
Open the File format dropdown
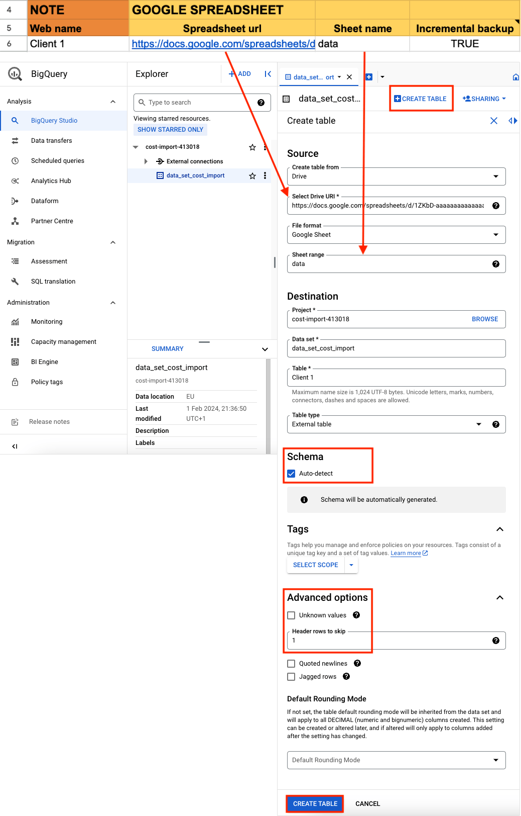[x=396, y=235]
